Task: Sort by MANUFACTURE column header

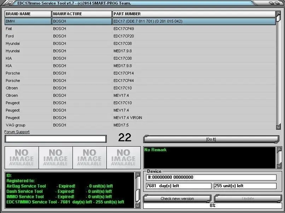Action: (82, 14)
